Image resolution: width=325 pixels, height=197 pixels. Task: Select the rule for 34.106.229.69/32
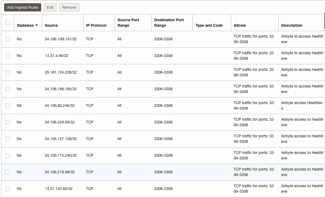(x=8, y=122)
